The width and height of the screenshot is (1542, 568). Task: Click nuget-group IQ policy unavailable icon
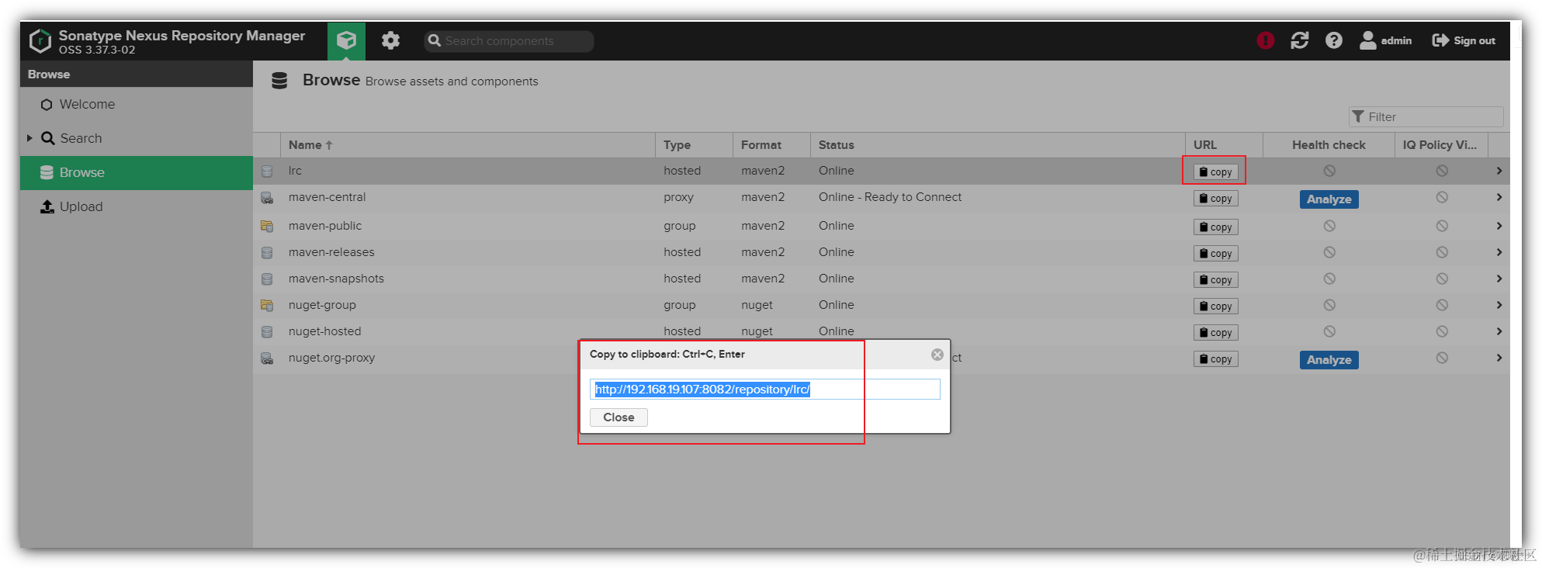1442,305
